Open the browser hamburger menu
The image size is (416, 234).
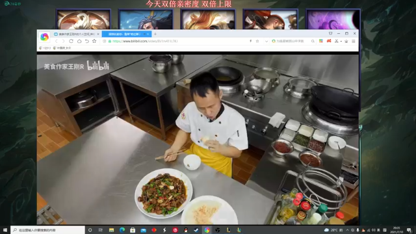pos(354,41)
